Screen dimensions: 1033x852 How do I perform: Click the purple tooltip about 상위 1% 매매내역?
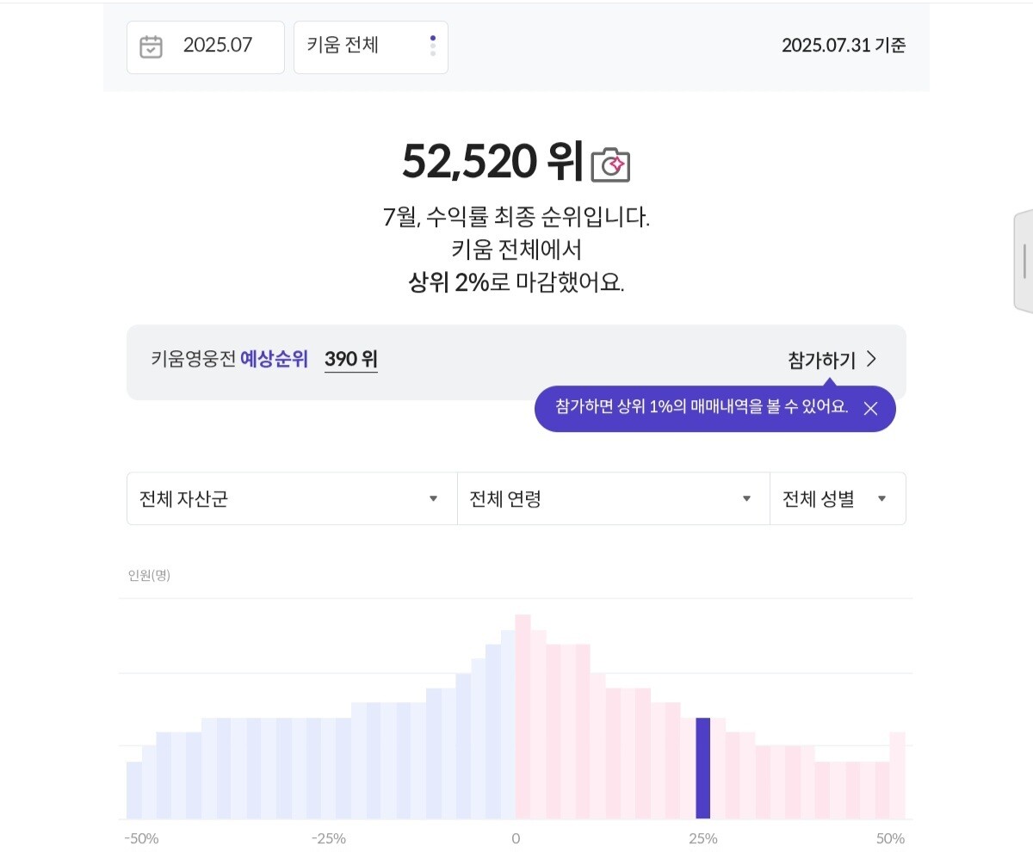coord(702,408)
